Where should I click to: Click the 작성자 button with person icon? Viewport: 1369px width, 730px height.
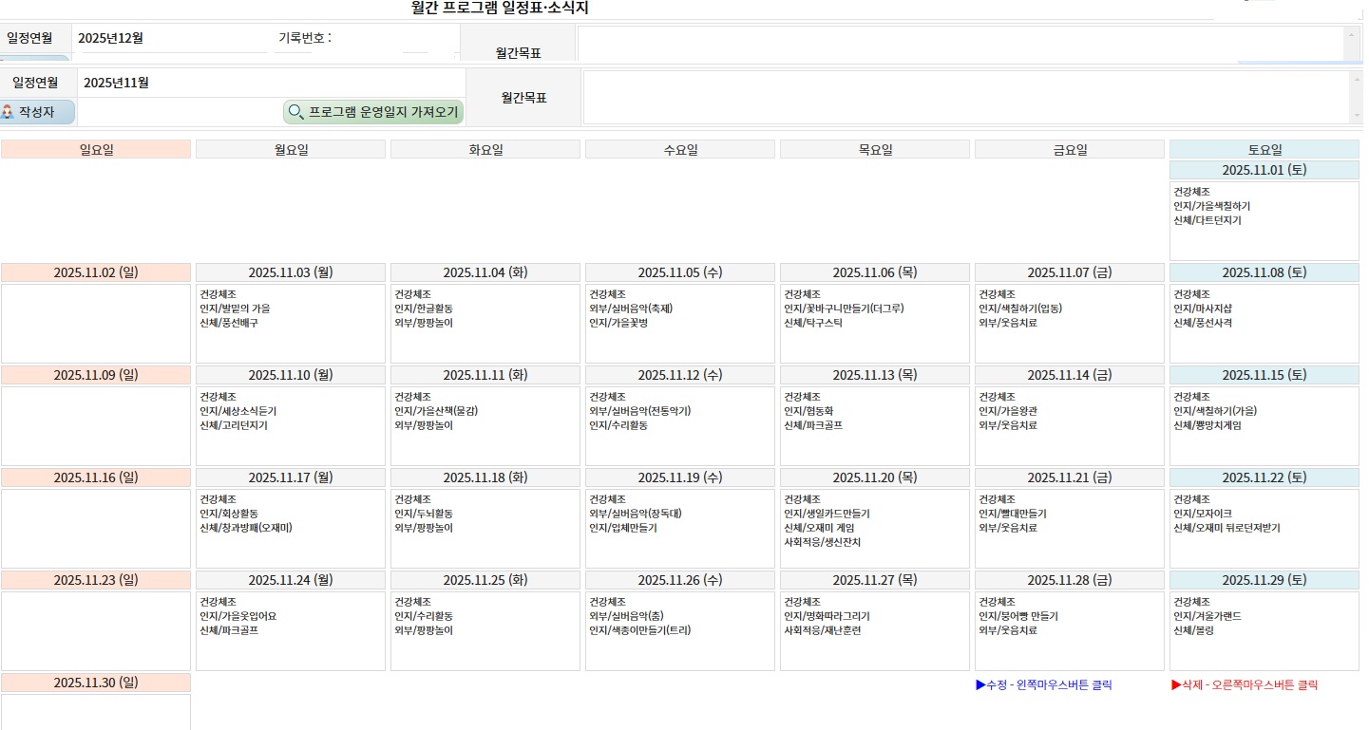(x=37, y=112)
